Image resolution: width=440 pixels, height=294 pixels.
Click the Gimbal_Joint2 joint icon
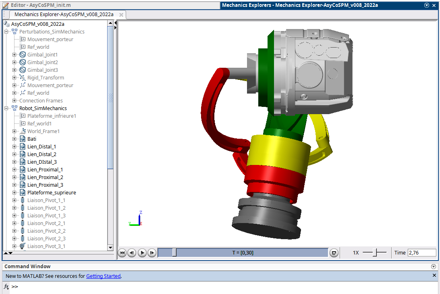(23, 62)
